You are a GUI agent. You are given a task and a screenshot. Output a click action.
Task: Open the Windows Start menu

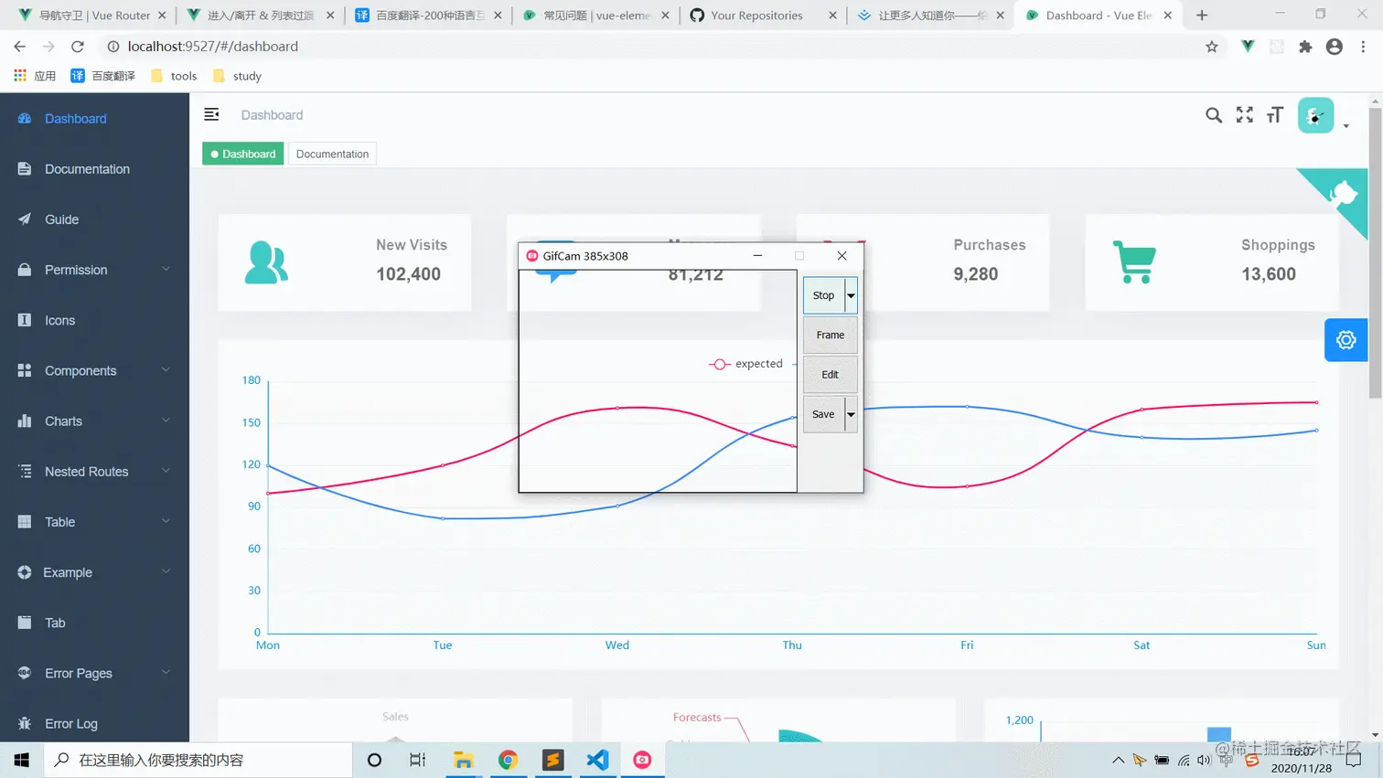pos(22,760)
